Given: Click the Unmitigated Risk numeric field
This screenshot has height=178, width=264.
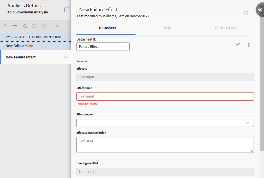Looking at the screenshot, I should click(165, 172).
